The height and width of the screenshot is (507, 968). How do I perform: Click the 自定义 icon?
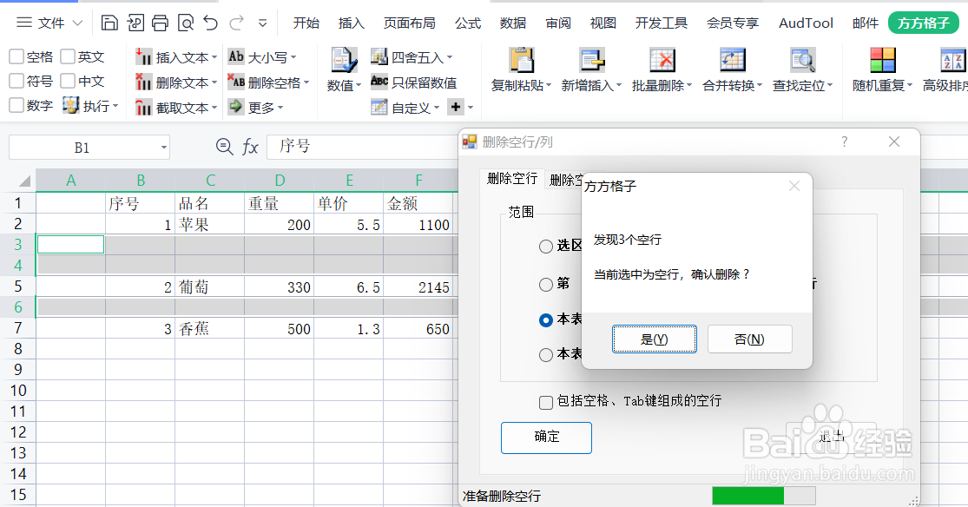379,107
